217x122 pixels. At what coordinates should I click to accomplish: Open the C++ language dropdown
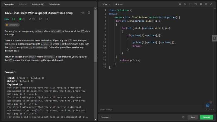pyautogui.click(x=106, y=4)
